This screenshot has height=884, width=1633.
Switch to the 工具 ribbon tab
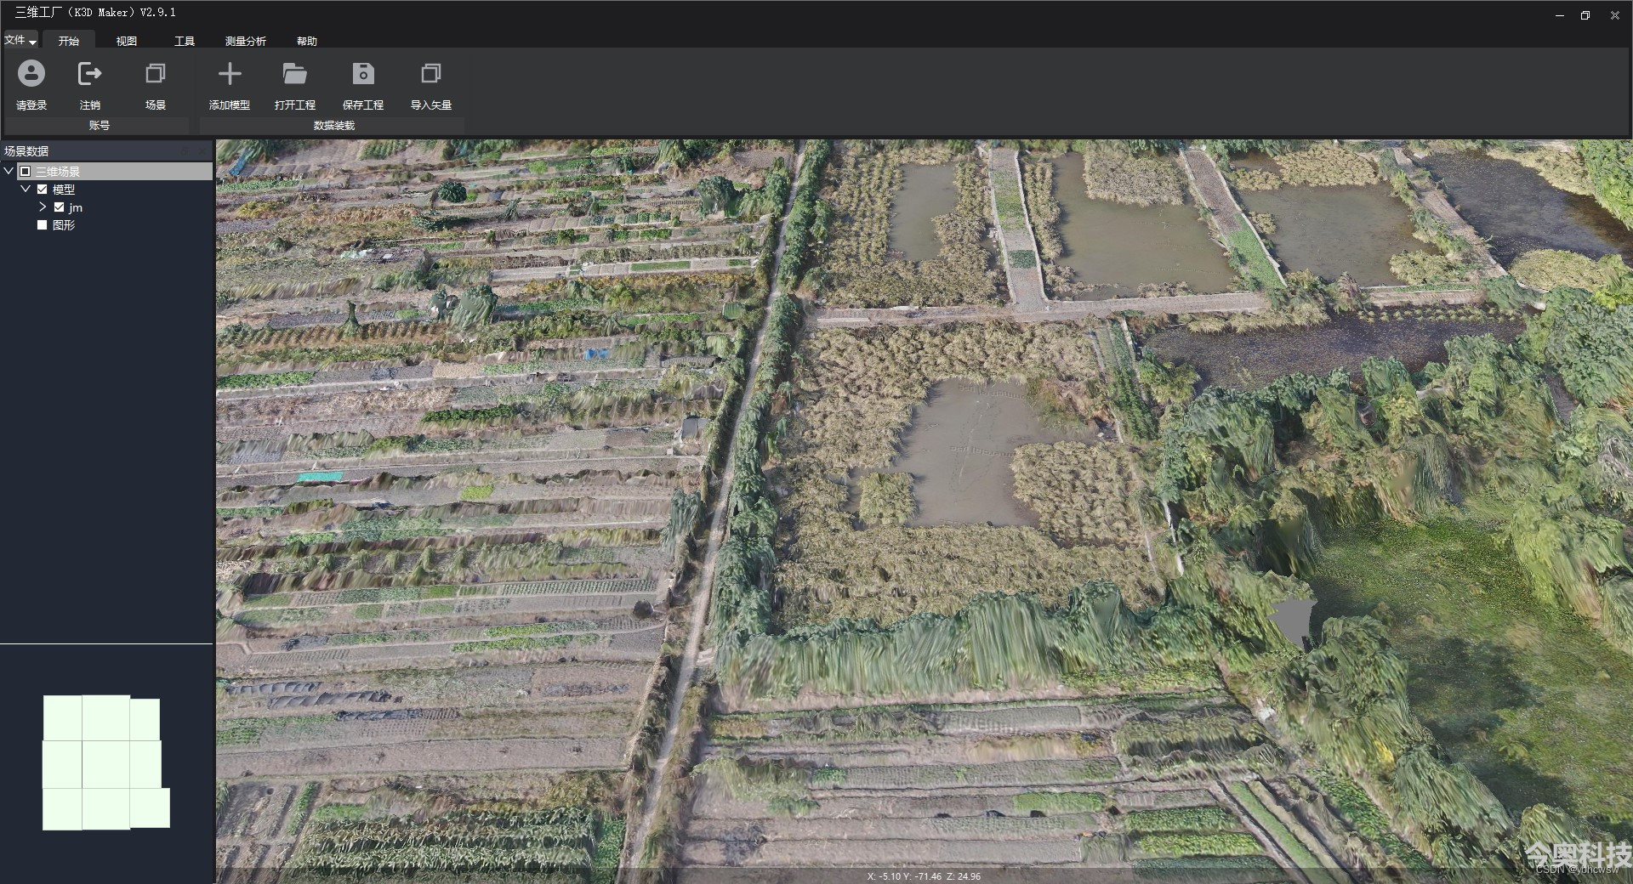tap(185, 41)
